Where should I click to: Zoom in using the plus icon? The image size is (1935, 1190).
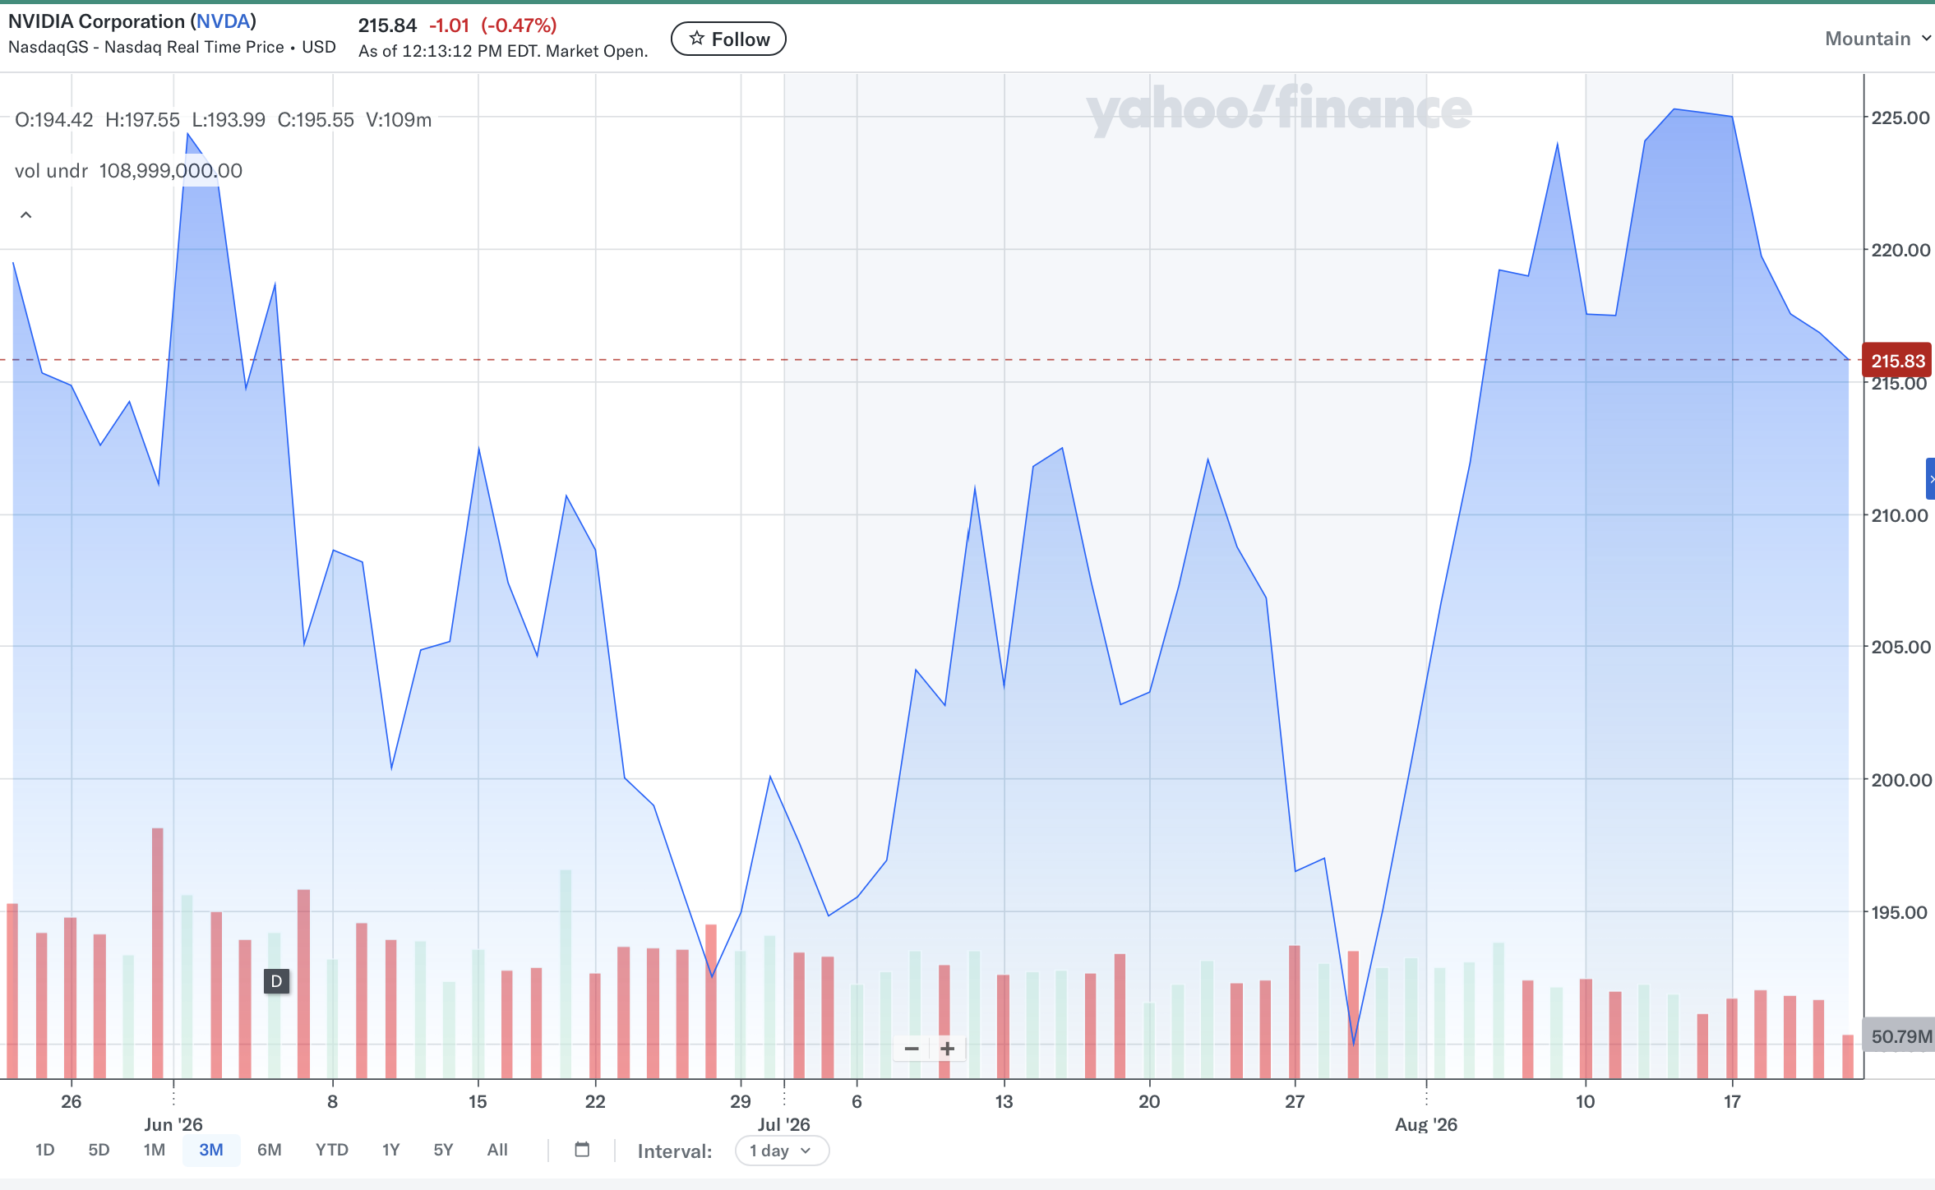coord(948,1049)
